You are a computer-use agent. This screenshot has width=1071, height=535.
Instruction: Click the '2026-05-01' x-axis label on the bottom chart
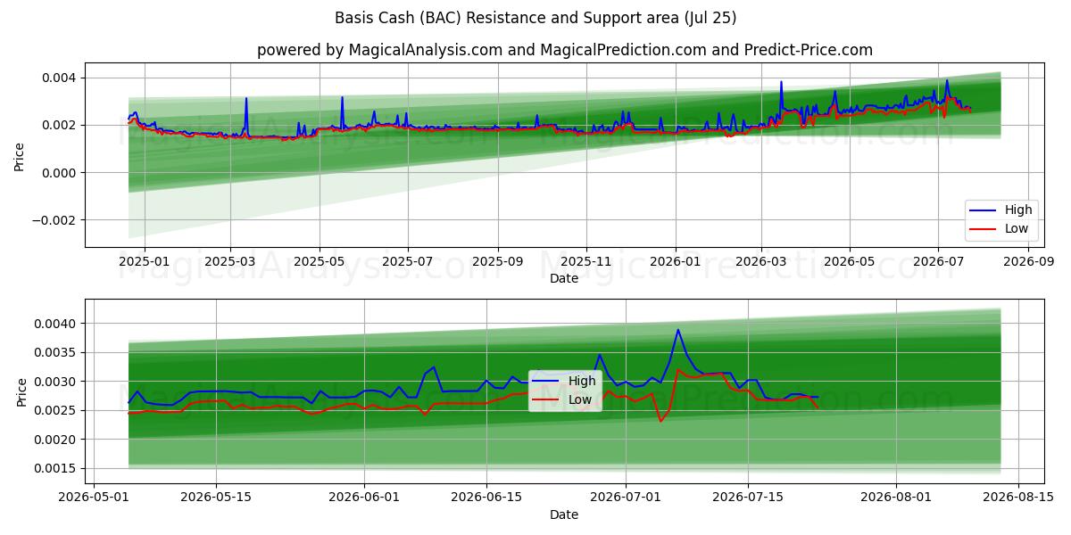click(95, 498)
